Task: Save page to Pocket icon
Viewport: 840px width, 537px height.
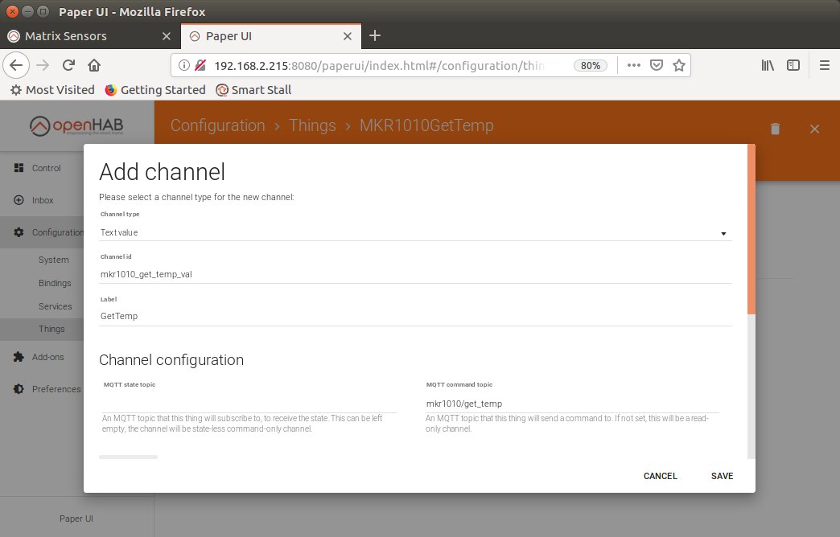Action: pos(657,65)
